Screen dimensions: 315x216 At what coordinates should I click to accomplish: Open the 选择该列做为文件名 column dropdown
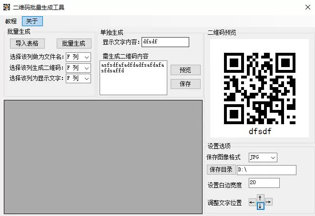coord(78,57)
